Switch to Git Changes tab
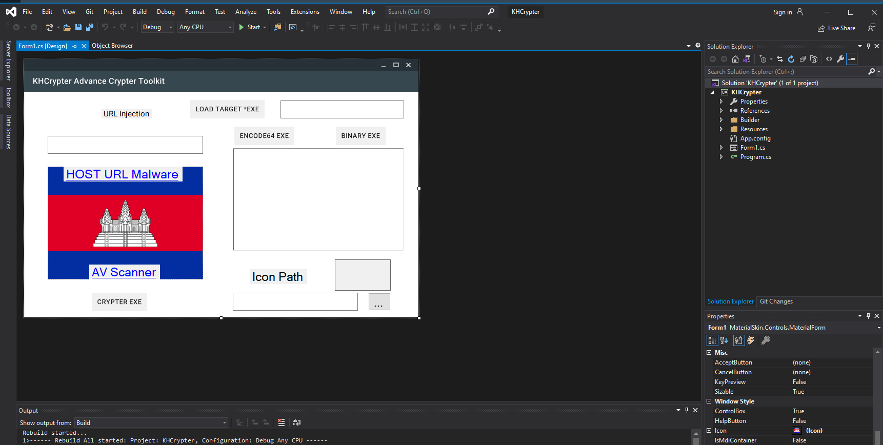 (x=776, y=301)
